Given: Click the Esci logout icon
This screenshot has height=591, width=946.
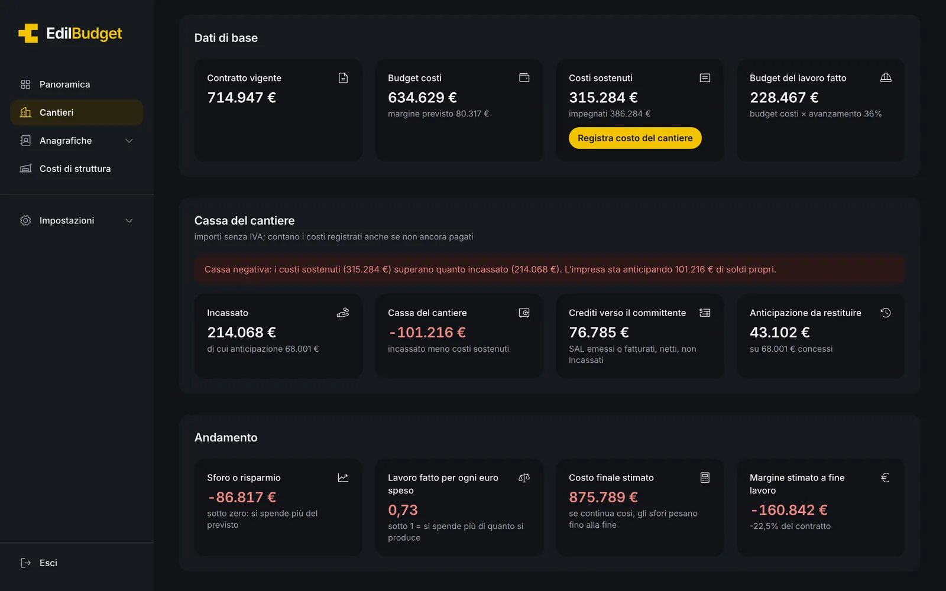Looking at the screenshot, I should coord(25,563).
